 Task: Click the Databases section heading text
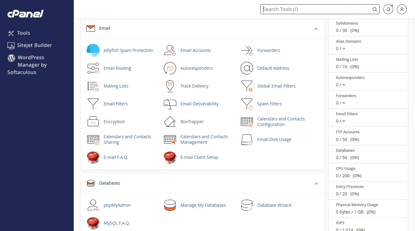(110, 183)
